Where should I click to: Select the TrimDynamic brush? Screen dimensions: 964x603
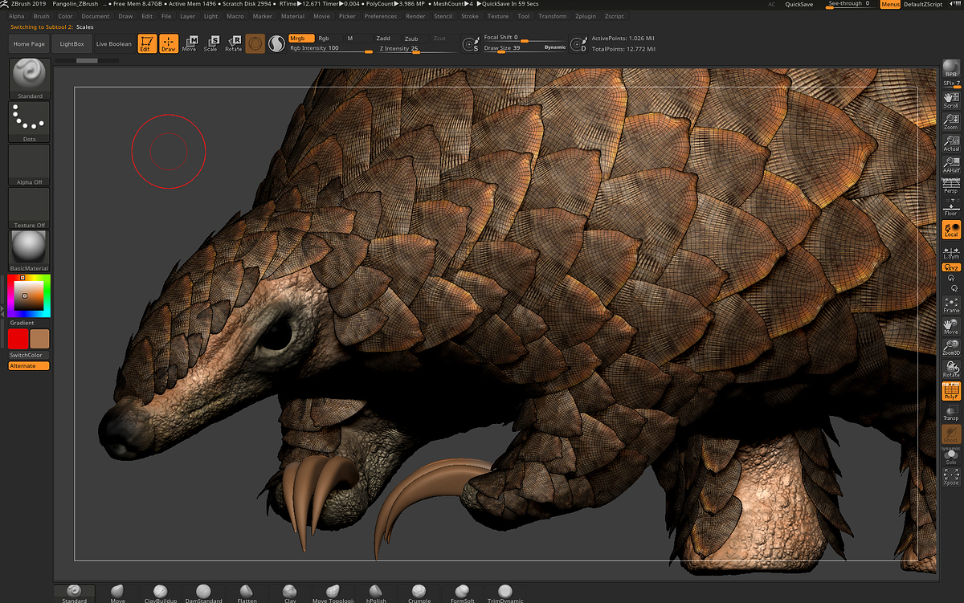tap(504, 593)
